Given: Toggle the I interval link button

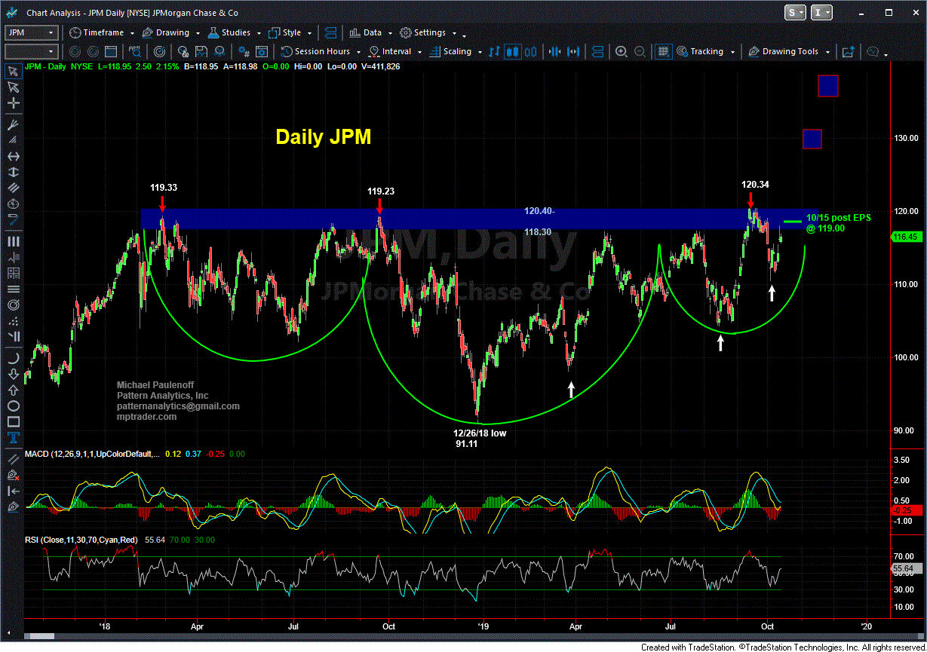Looking at the screenshot, I should pyautogui.click(x=823, y=13).
